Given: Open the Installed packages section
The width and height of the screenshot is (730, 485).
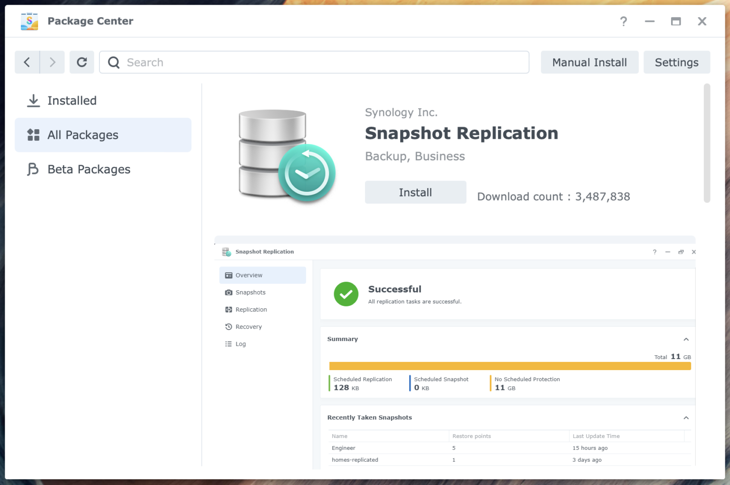Looking at the screenshot, I should (72, 100).
